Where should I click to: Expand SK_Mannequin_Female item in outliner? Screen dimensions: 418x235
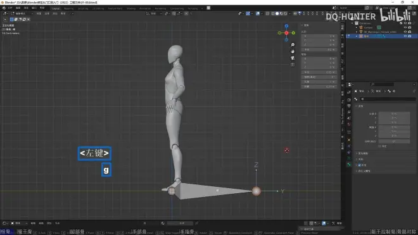[357, 32]
